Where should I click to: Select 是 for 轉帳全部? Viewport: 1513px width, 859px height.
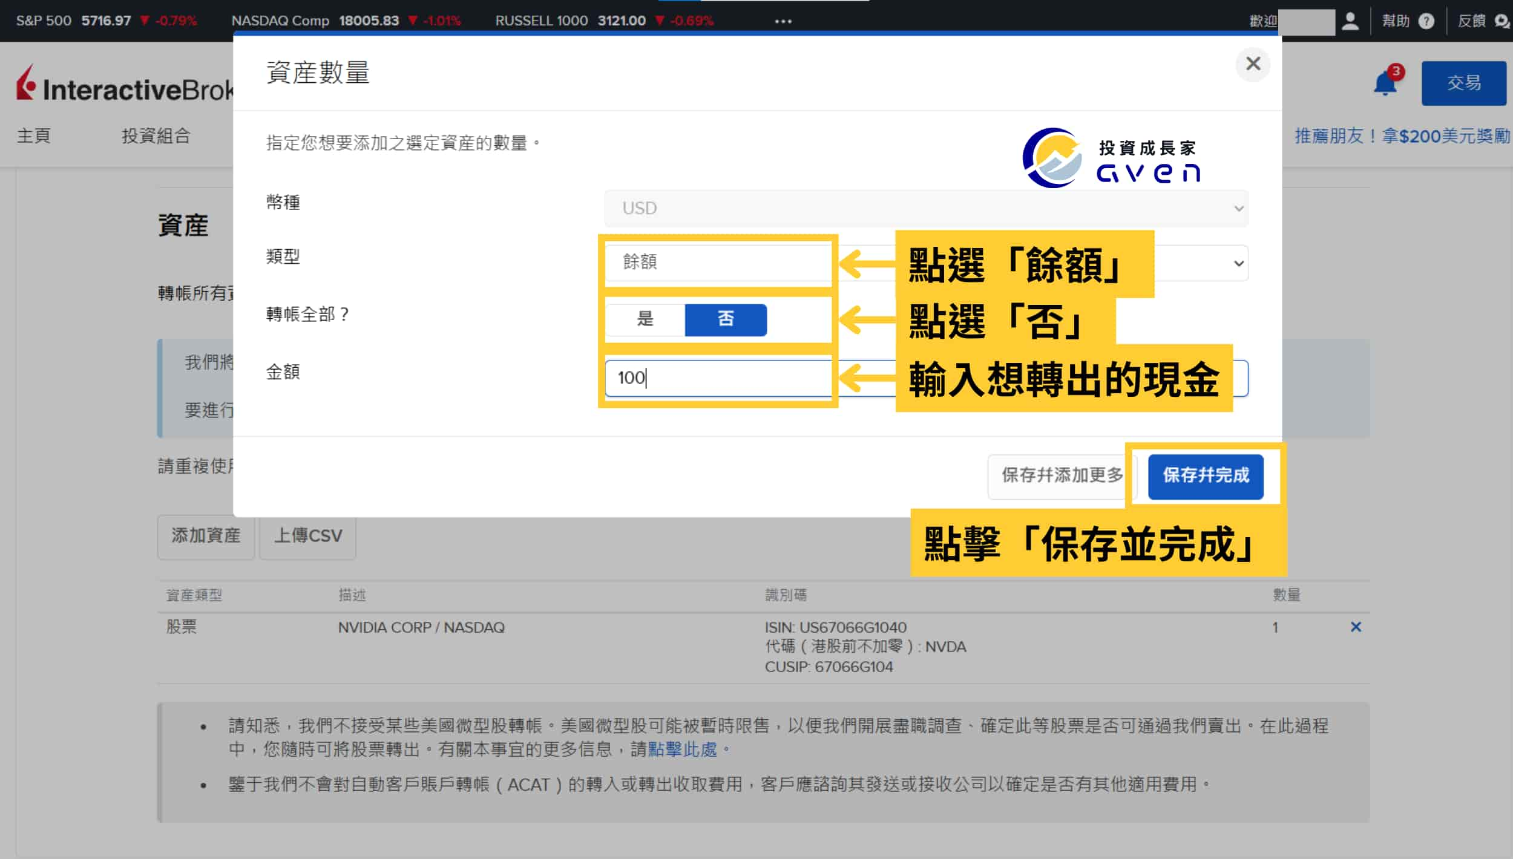(x=645, y=319)
